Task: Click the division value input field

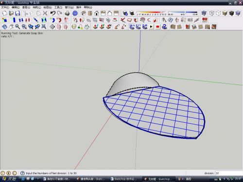Action: (229, 173)
